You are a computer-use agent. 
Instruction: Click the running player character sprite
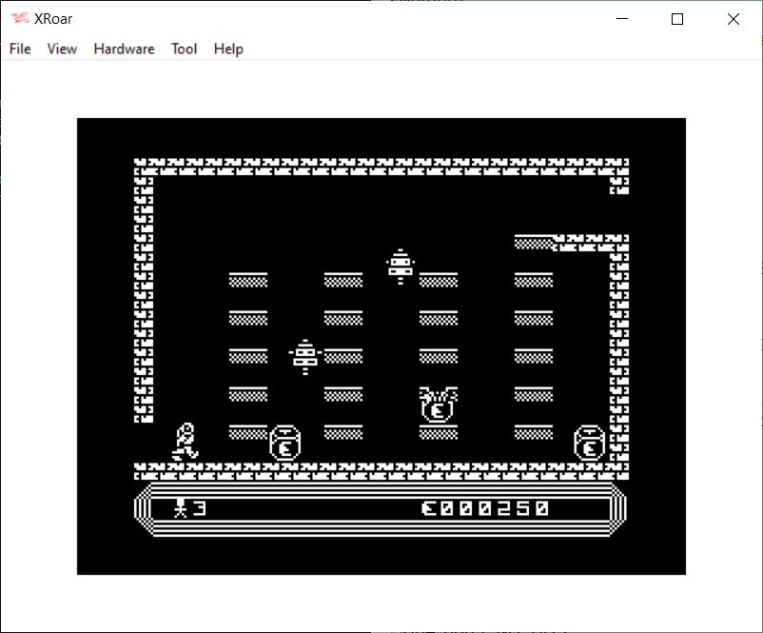[185, 442]
